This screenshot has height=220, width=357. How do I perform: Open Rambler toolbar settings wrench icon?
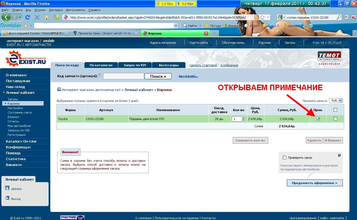pyautogui.click(x=304, y=26)
